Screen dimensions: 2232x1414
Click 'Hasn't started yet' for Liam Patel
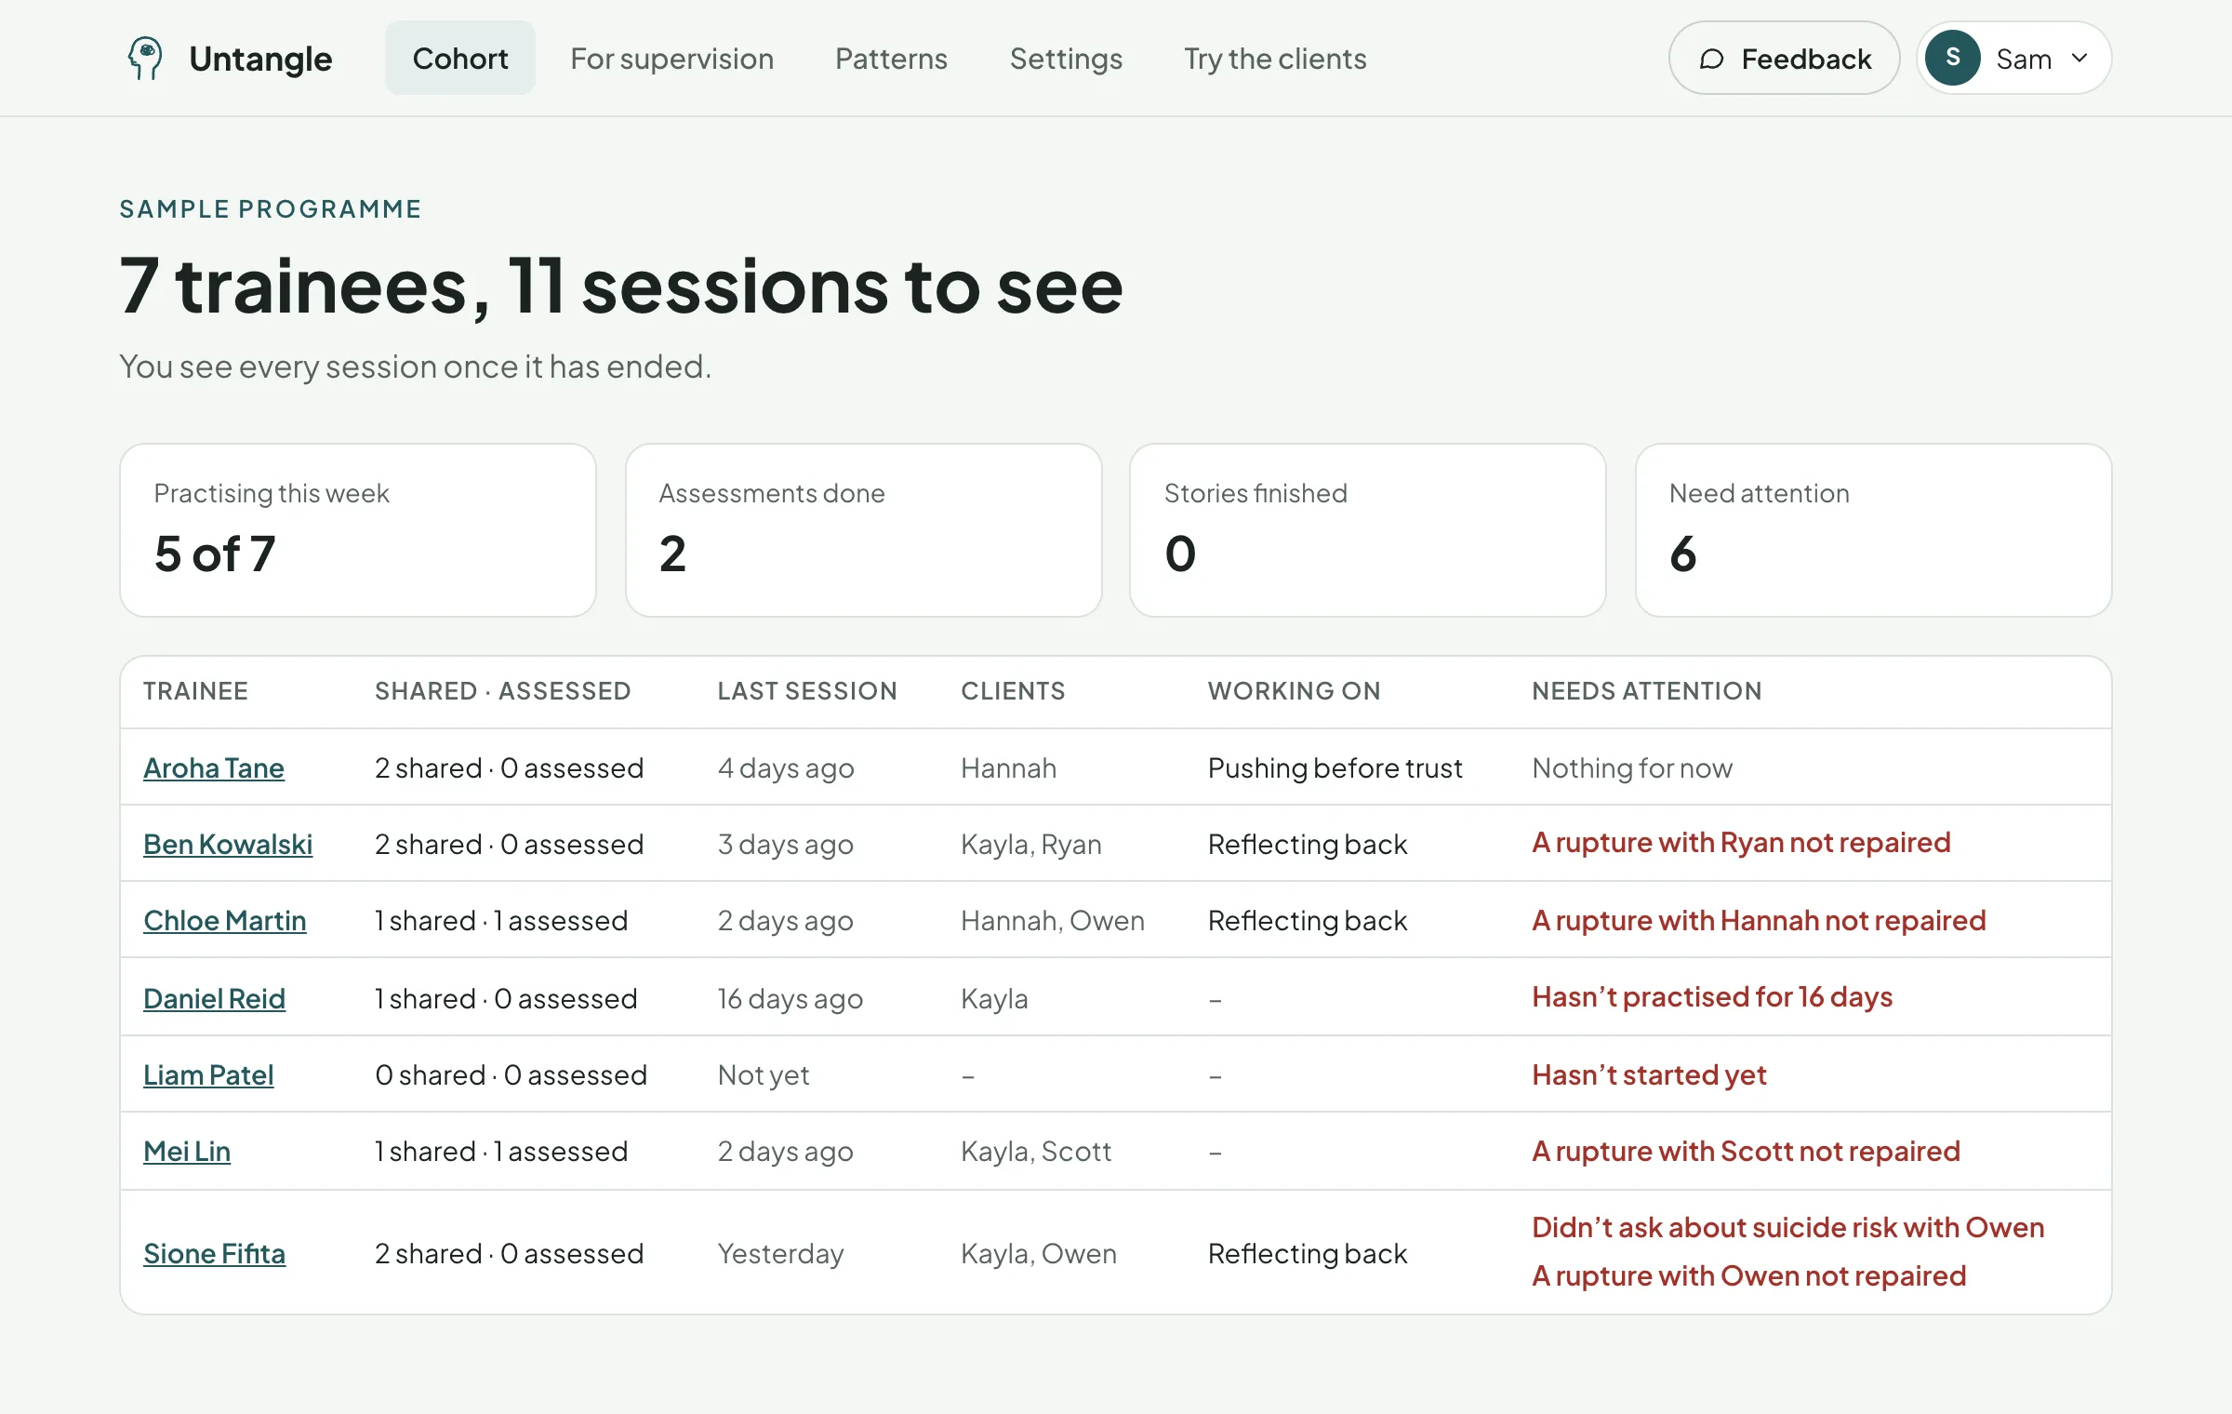(1649, 1074)
